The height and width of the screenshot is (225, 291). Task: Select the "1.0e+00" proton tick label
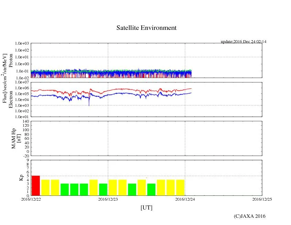22,64
